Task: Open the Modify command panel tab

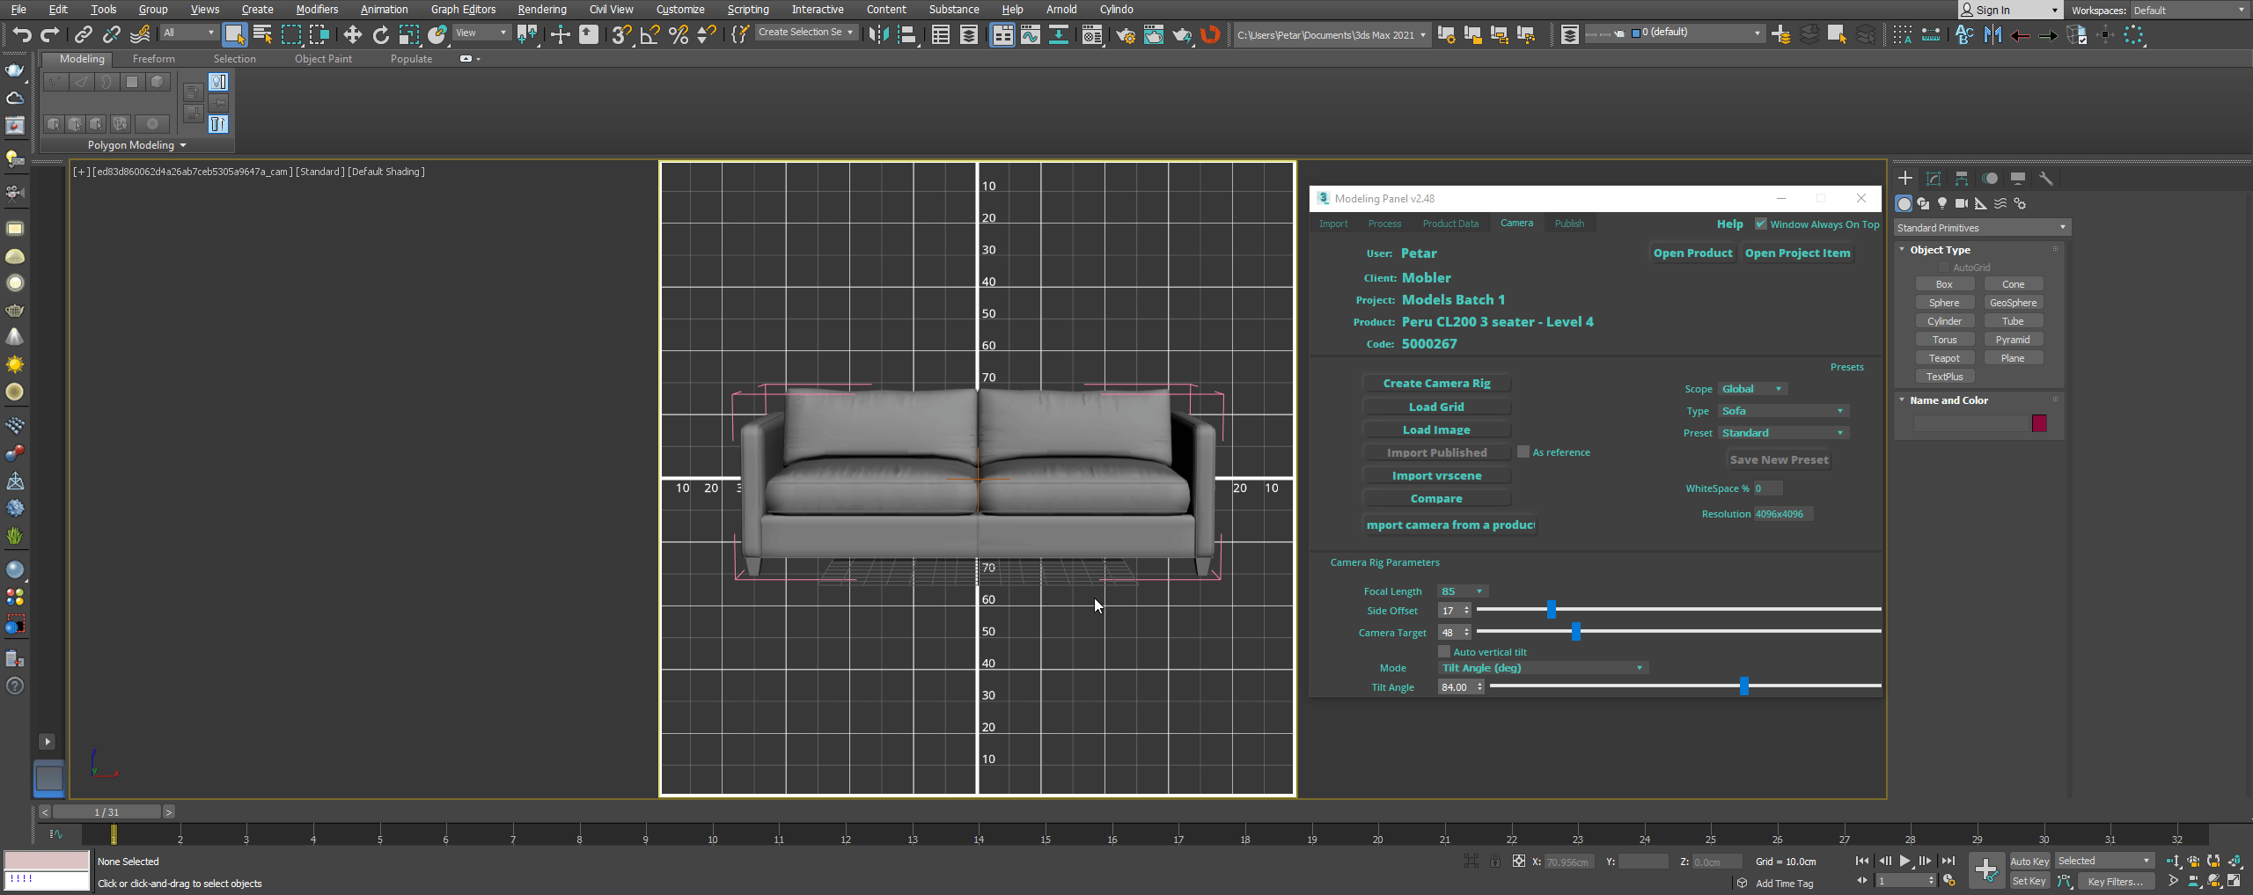Action: (1934, 179)
